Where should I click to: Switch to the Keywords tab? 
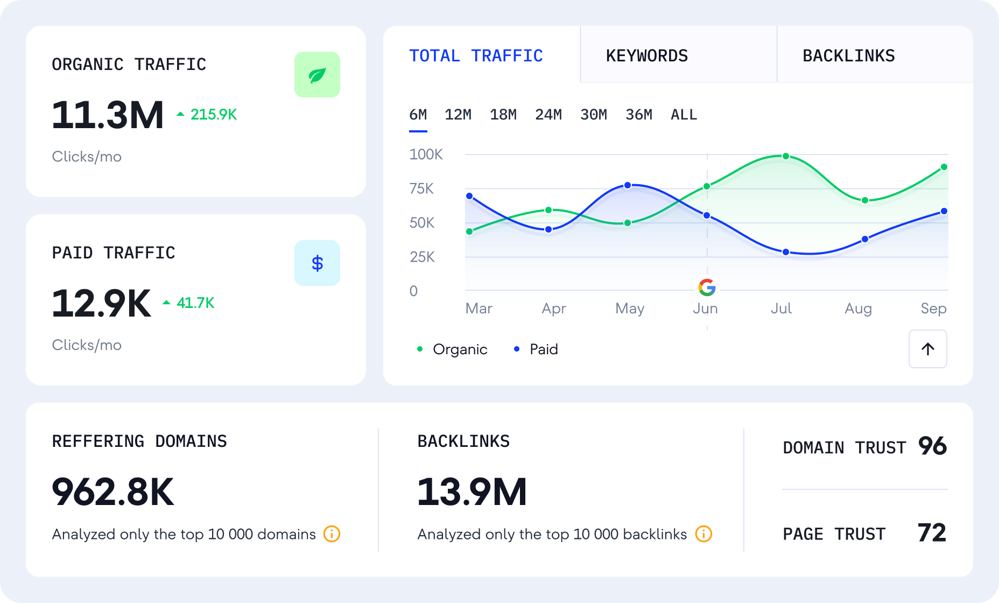[x=648, y=55]
